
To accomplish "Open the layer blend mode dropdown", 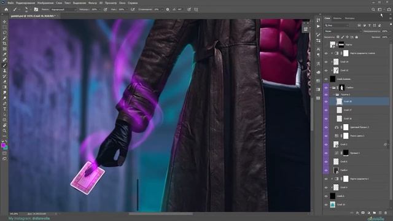I will click(343, 31).
